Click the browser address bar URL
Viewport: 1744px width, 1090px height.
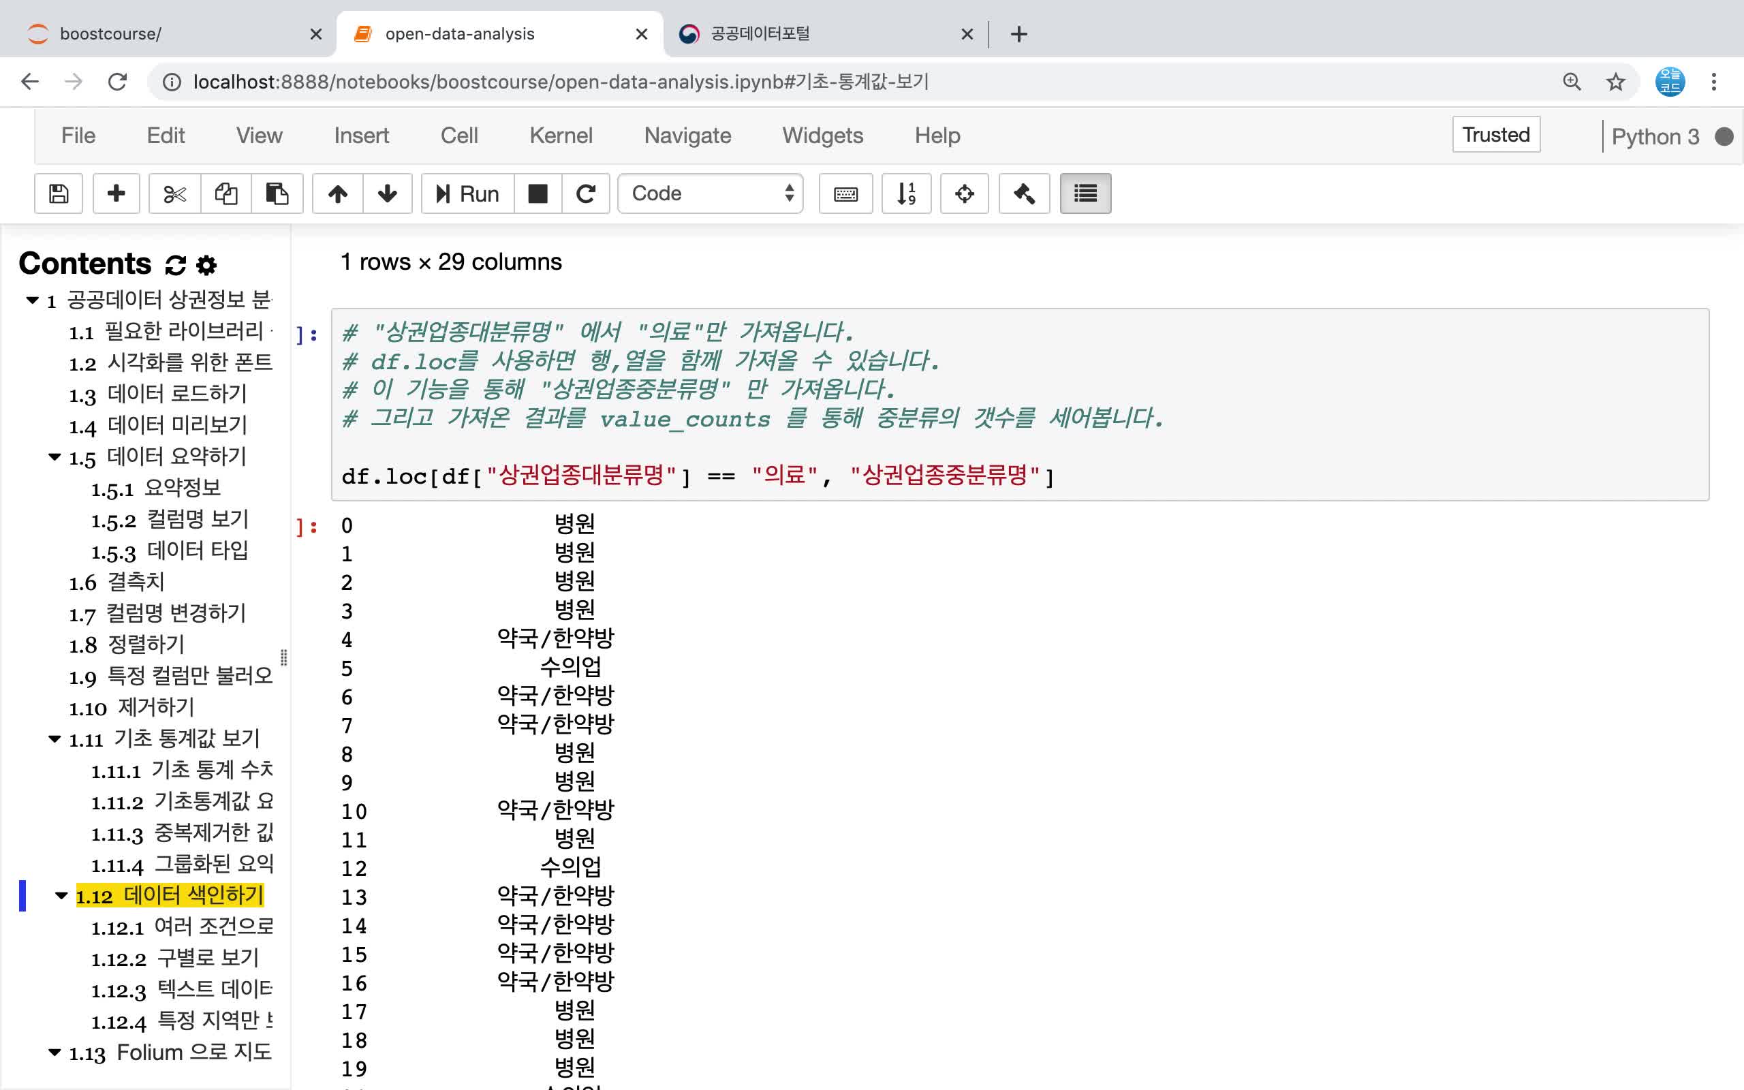point(560,82)
